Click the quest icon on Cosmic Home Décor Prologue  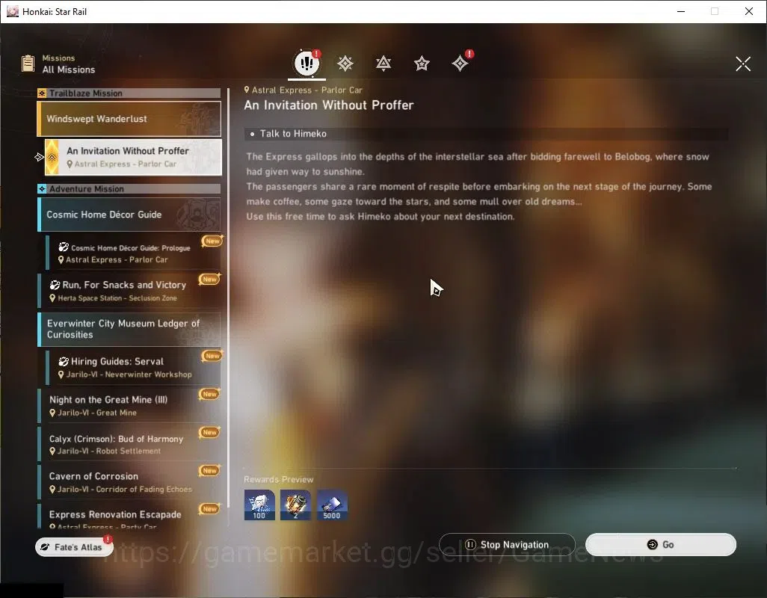(64, 247)
